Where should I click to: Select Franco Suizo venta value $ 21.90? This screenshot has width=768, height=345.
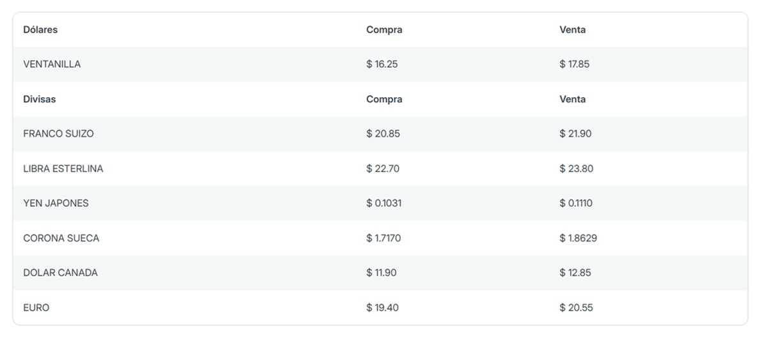[x=575, y=134]
